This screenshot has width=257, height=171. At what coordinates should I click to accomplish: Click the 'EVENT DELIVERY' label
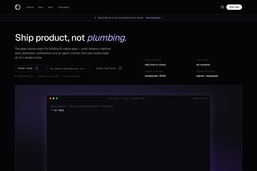pyautogui.click(x=206, y=72)
